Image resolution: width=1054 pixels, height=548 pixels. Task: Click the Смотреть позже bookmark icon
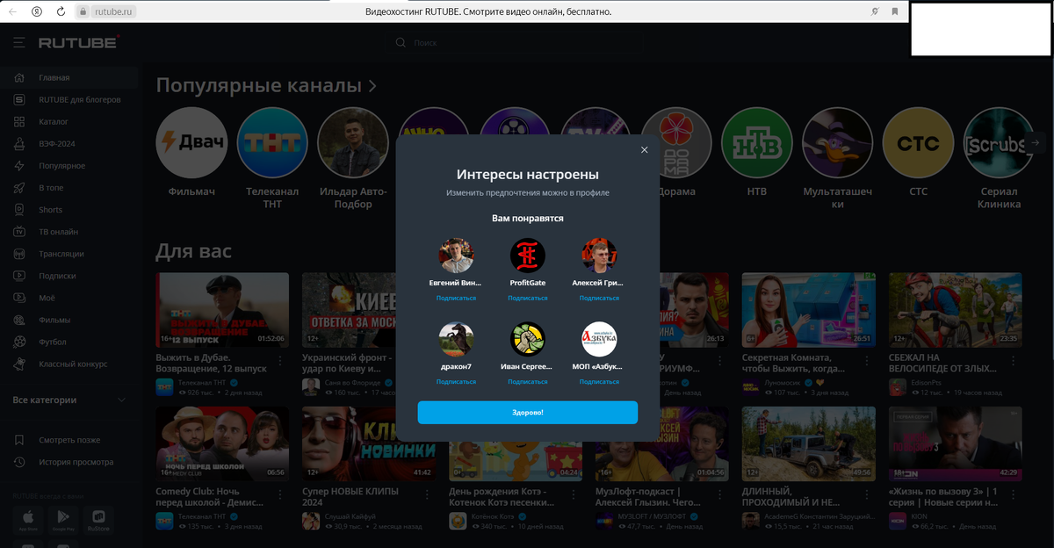(19, 440)
